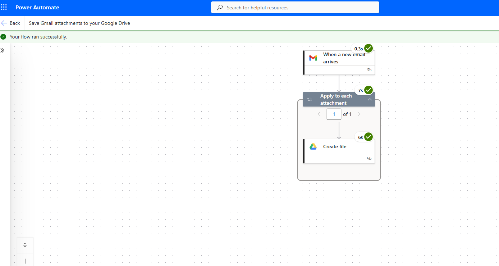Image resolution: width=499 pixels, height=266 pixels.
Task: Click the Google Drive icon on Create file
Action: tap(313, 146)
